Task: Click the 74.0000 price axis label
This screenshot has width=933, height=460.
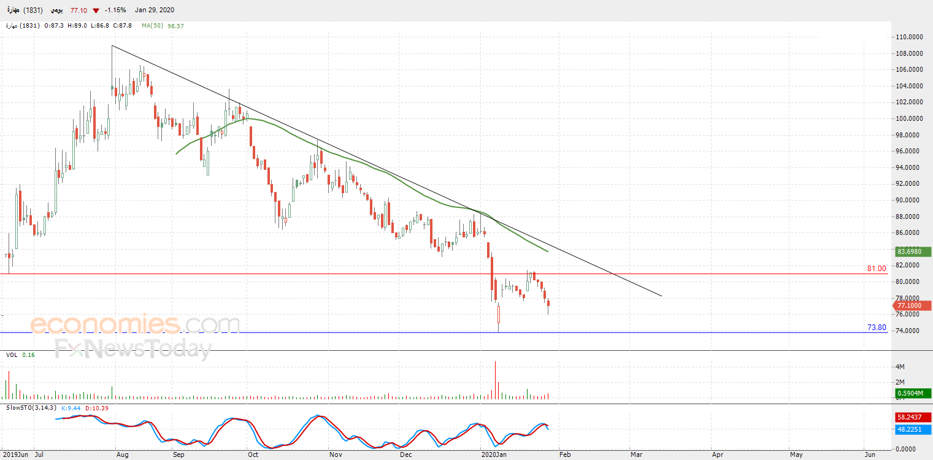Action: (908, 331)
